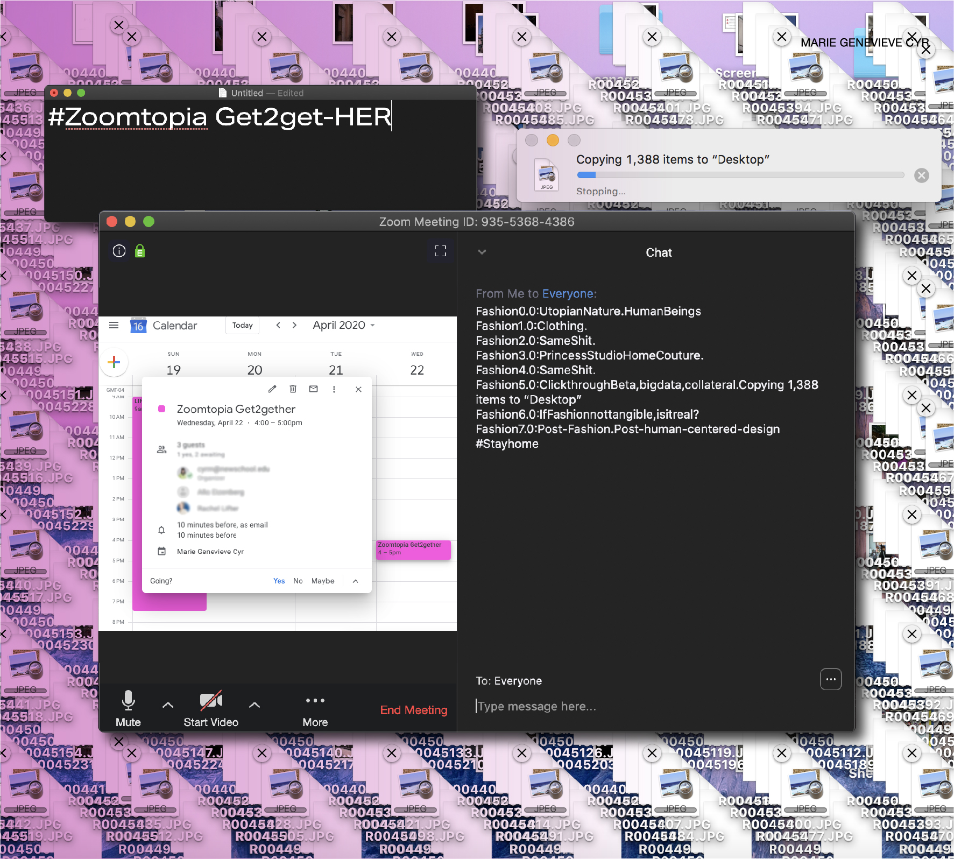The width and height of the screenshot is (954, 859).
Task: Select R0045407.JPG desktop file
Action: [x=662, y=824]
